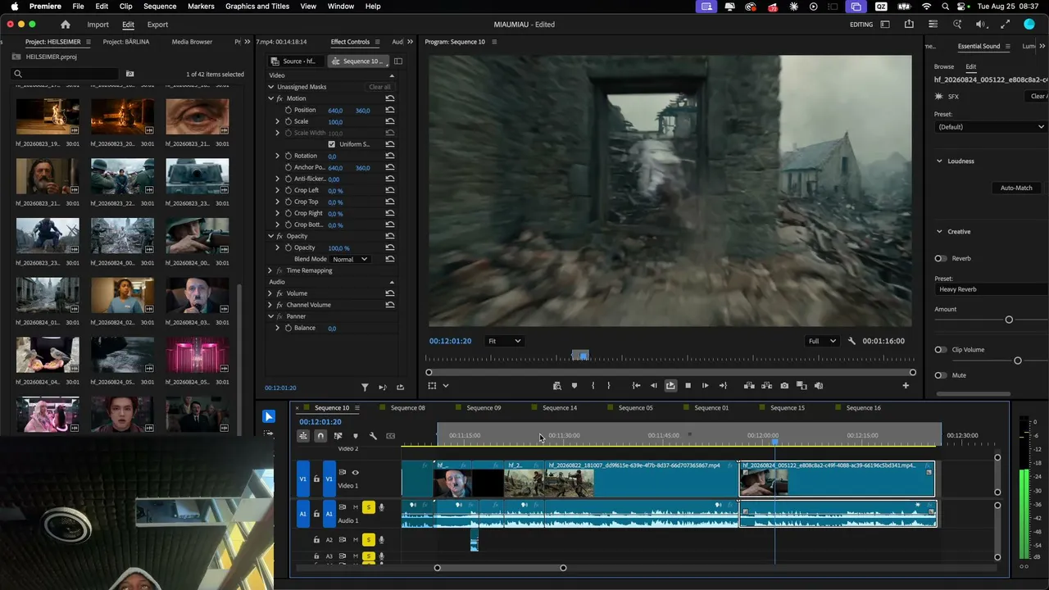This screenshot has width=1049, height=590.
Task: Click the Lift button in Program monitor
Action: click(749, 386)
